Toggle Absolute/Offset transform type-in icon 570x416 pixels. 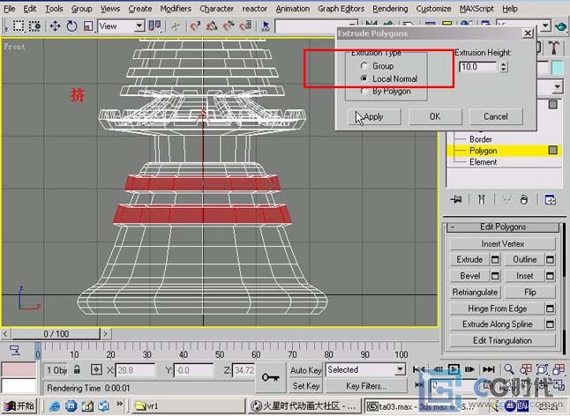(96, 370)
